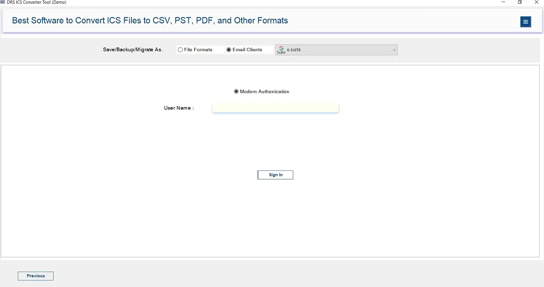Open the hamburger menu icon
The height and width of the screenshot is (287, 544).
(x=525, y=22)
